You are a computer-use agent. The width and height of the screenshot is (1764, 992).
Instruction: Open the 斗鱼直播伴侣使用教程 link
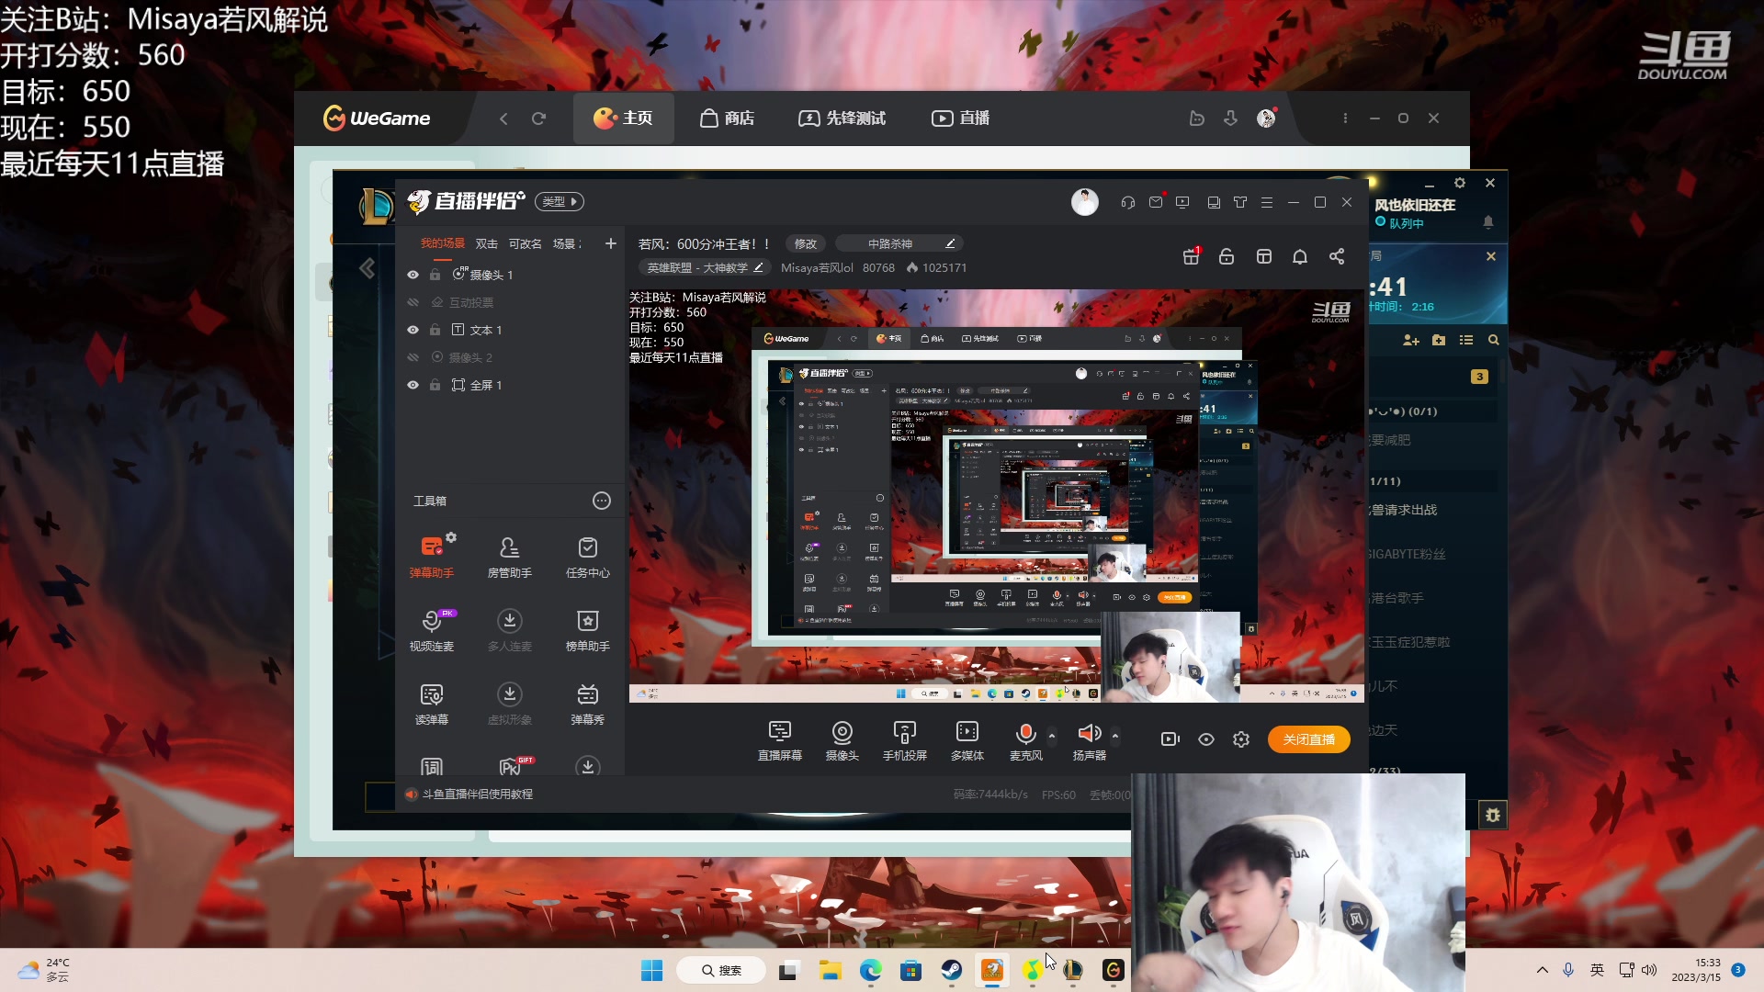coord(477,794)
